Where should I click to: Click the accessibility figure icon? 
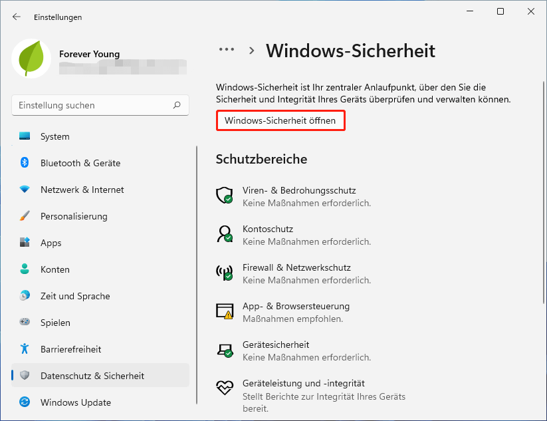[x=25, y=349]
